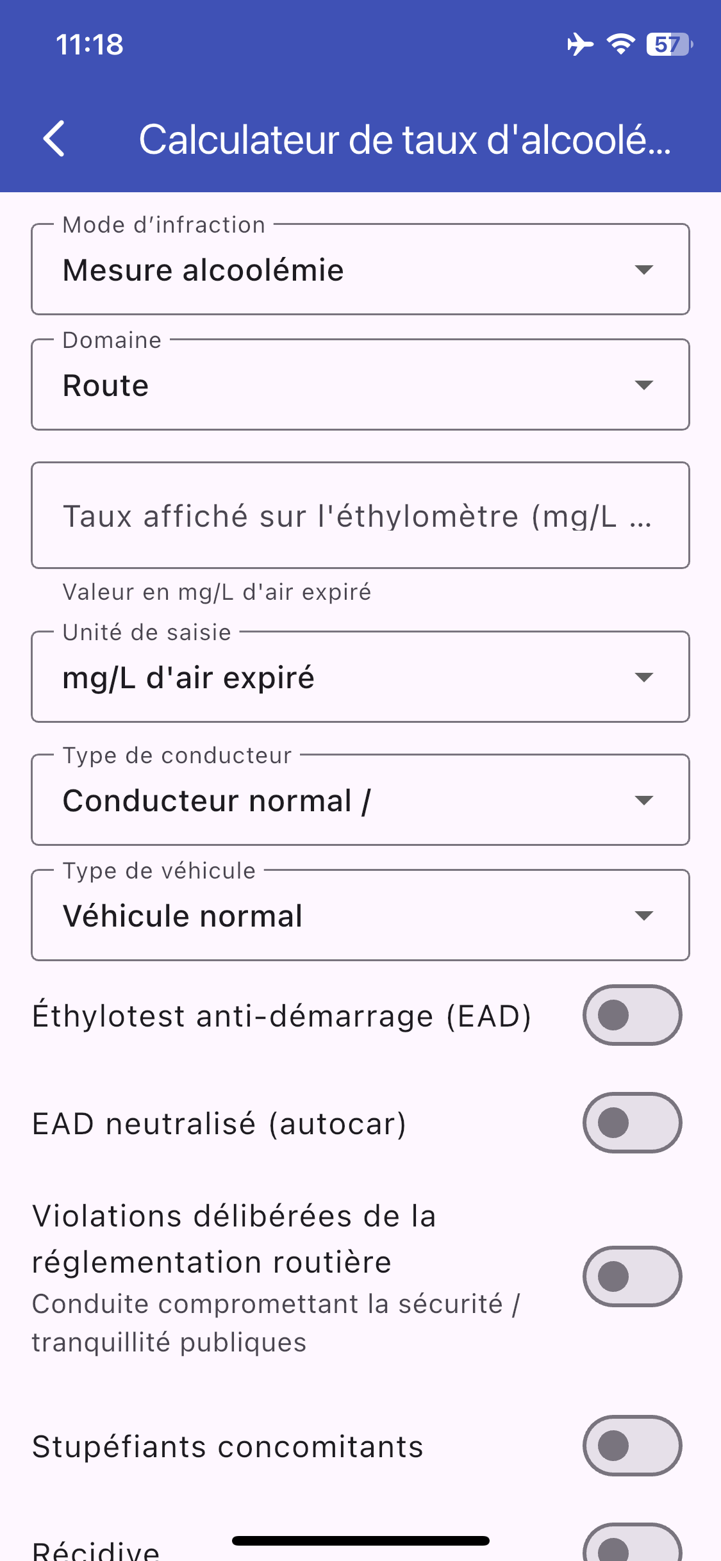
Task: Tap the Calculateur de taux d'alcoolémie title
Action: (405, 140)
